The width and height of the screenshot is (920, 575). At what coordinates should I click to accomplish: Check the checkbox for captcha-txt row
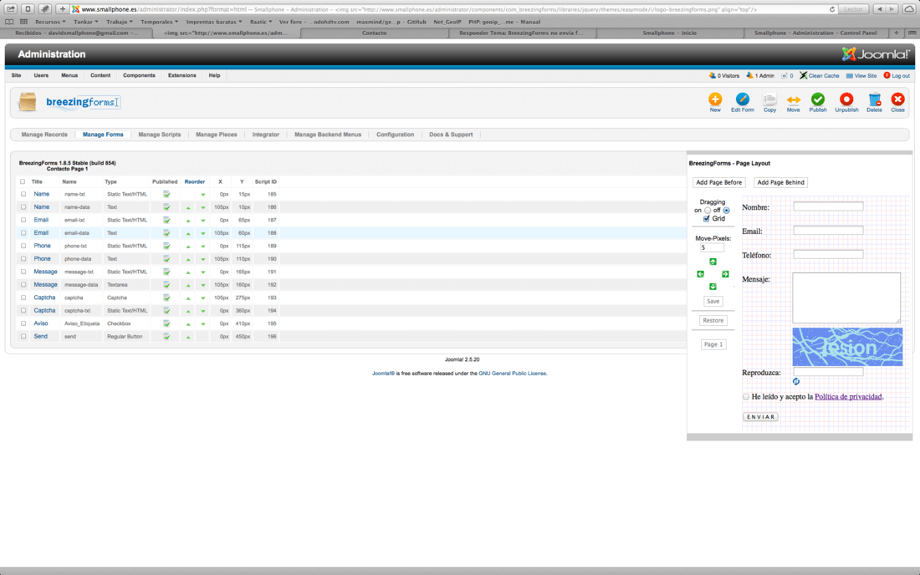click(x=23, y=311)
